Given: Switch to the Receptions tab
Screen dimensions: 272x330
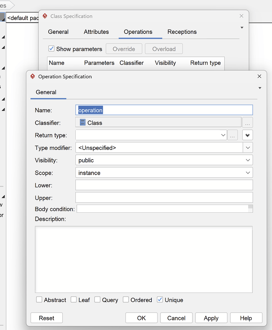Looking at the screenshot, I should [182, 32].
